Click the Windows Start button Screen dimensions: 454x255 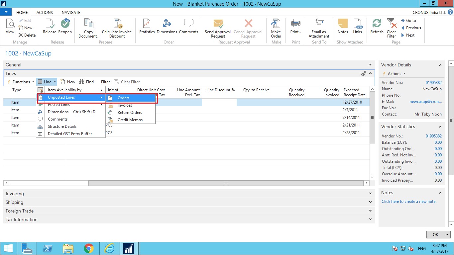[8, 248]
